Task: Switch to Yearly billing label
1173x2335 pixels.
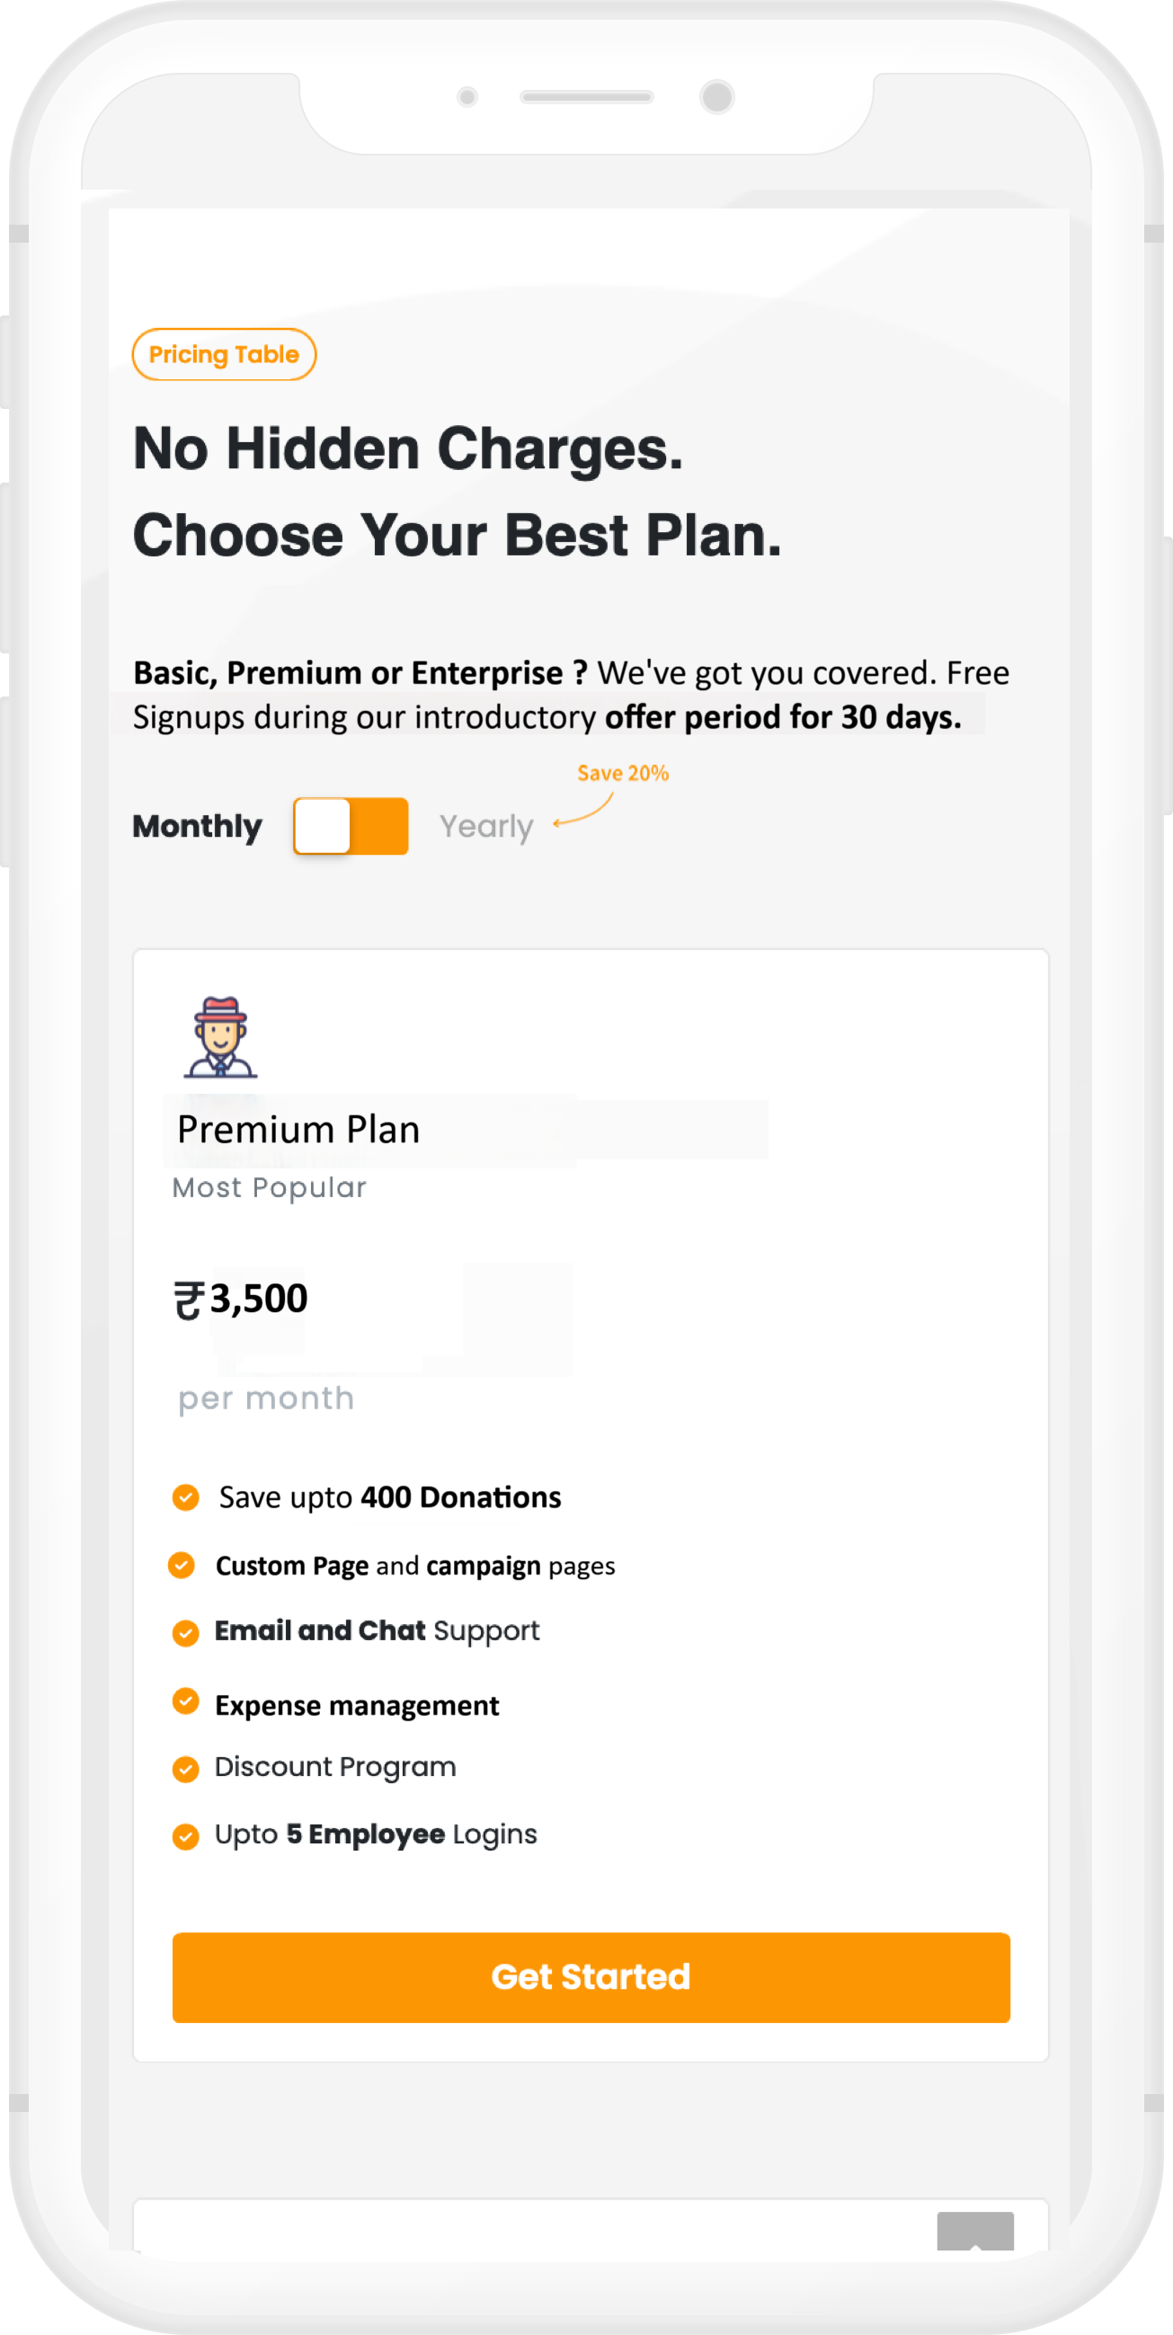Action: (486, 826)
